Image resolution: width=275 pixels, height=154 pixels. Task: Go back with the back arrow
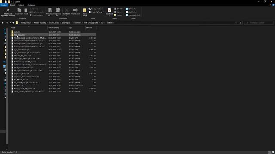(3, 23)
